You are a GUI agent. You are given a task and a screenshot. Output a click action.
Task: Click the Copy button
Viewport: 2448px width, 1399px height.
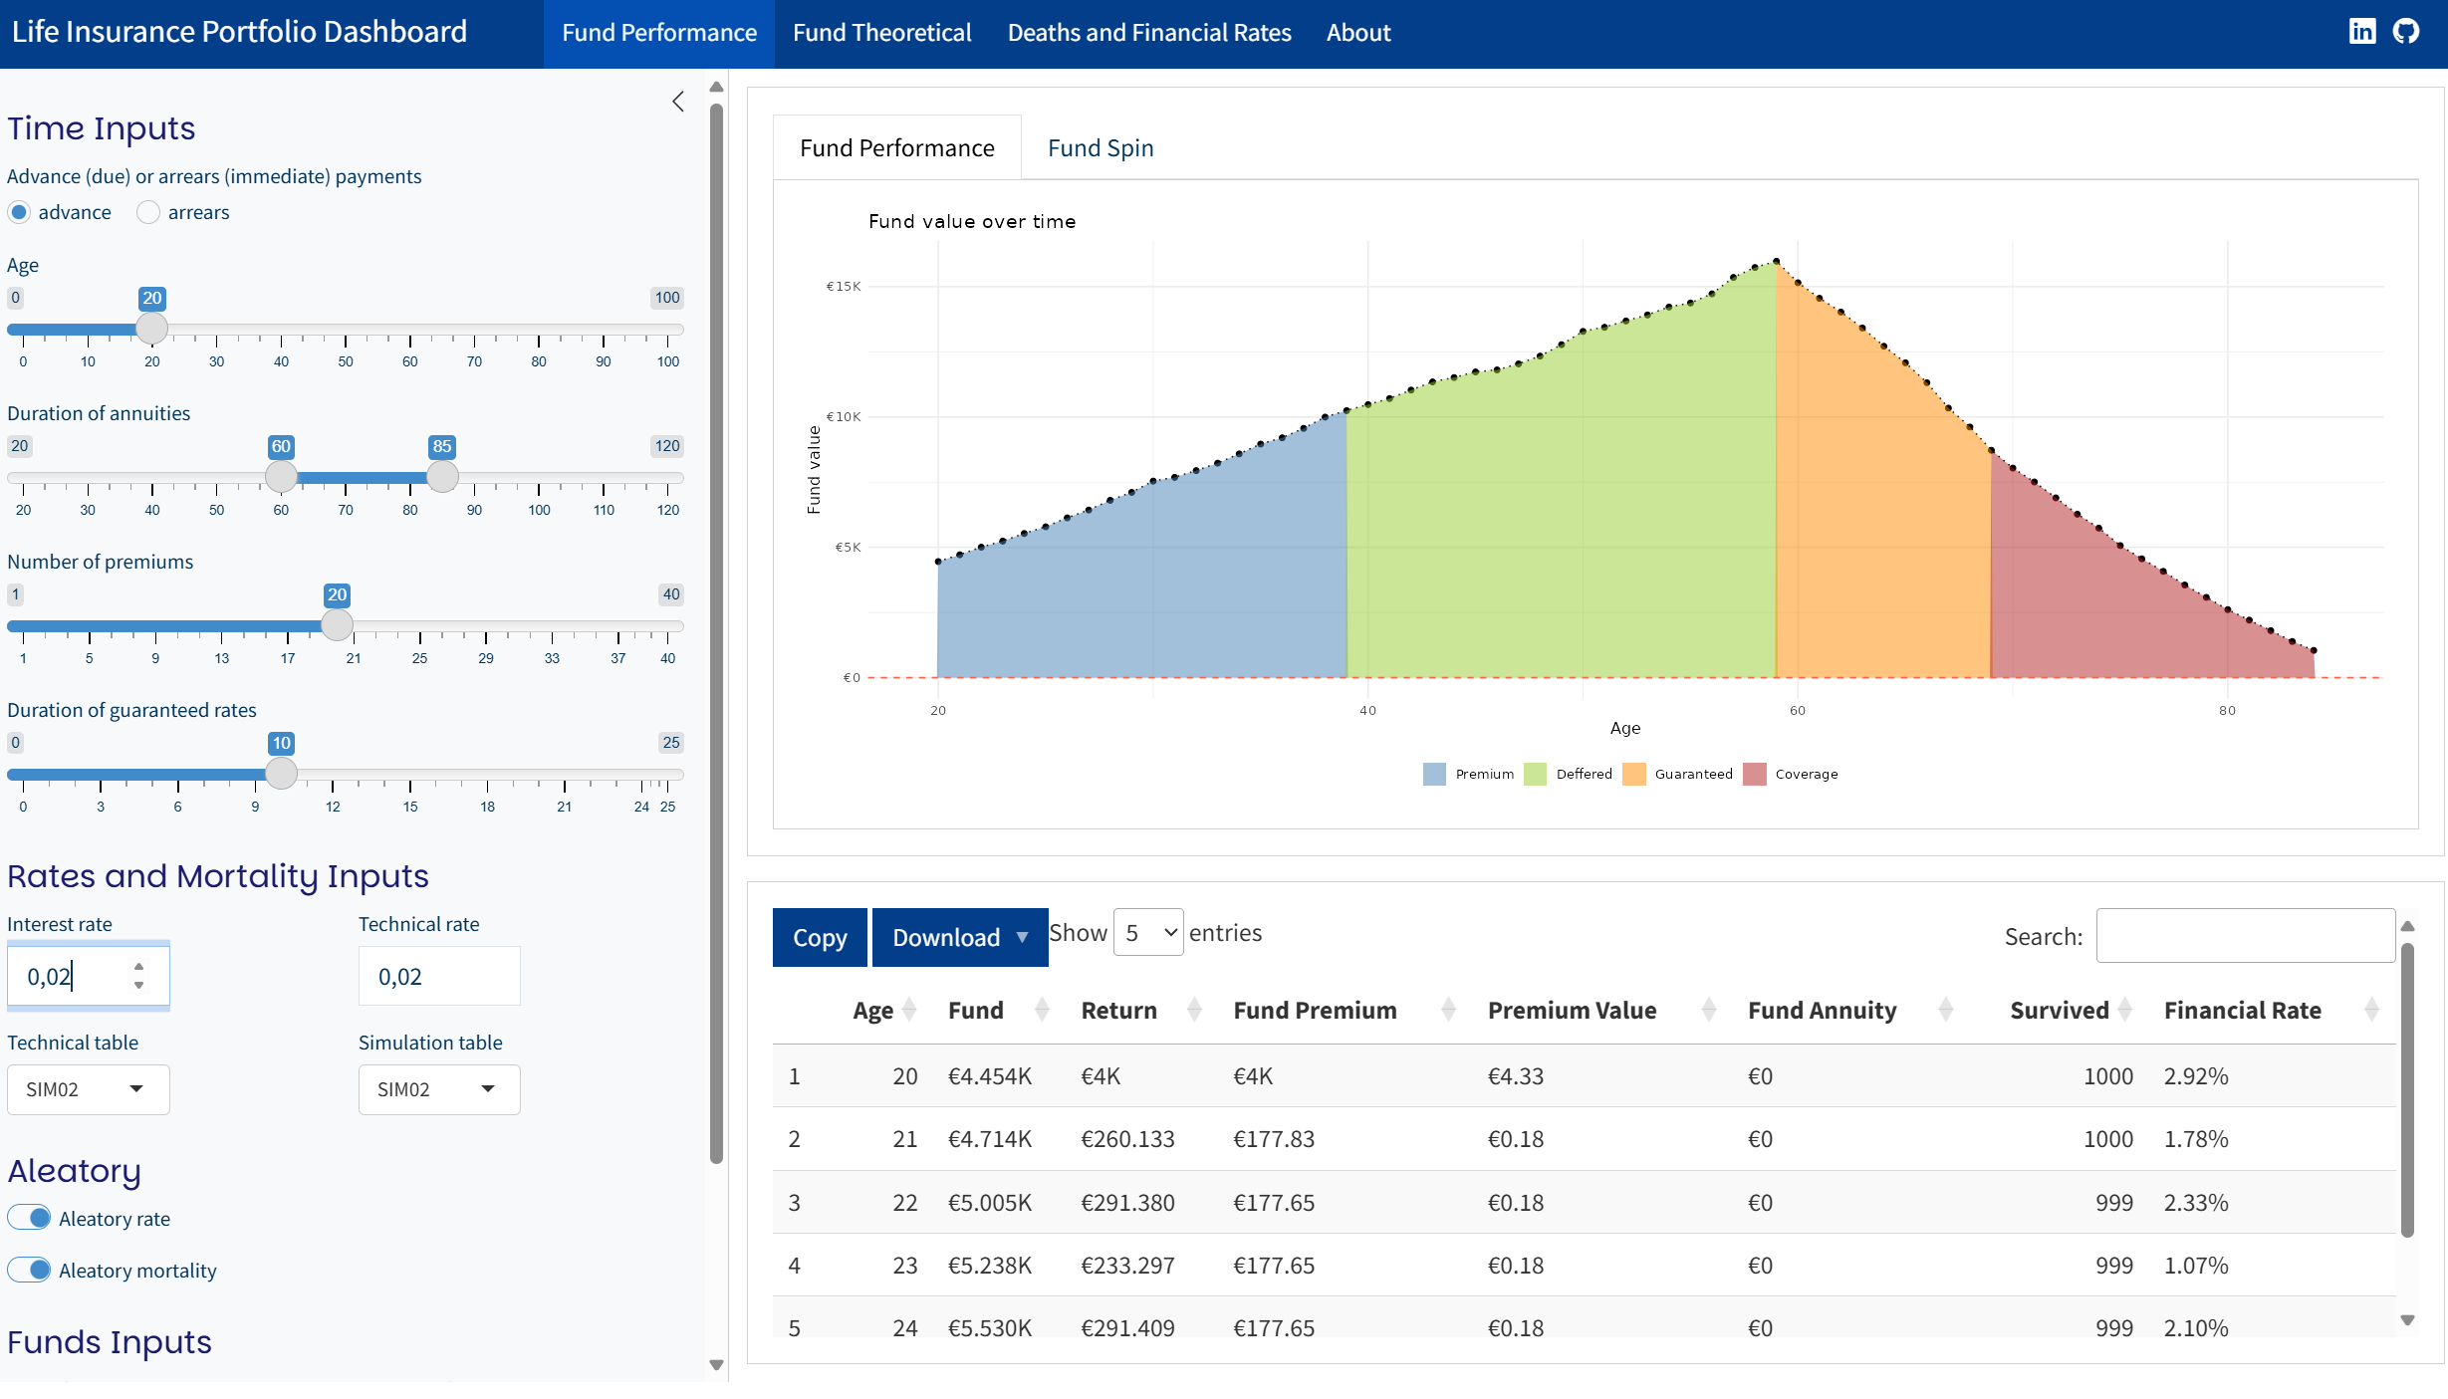[x=819, y=937]
